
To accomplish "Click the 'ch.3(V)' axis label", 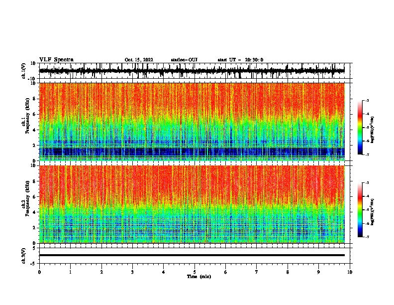I will pyautogui.click(x=23, y=256).
